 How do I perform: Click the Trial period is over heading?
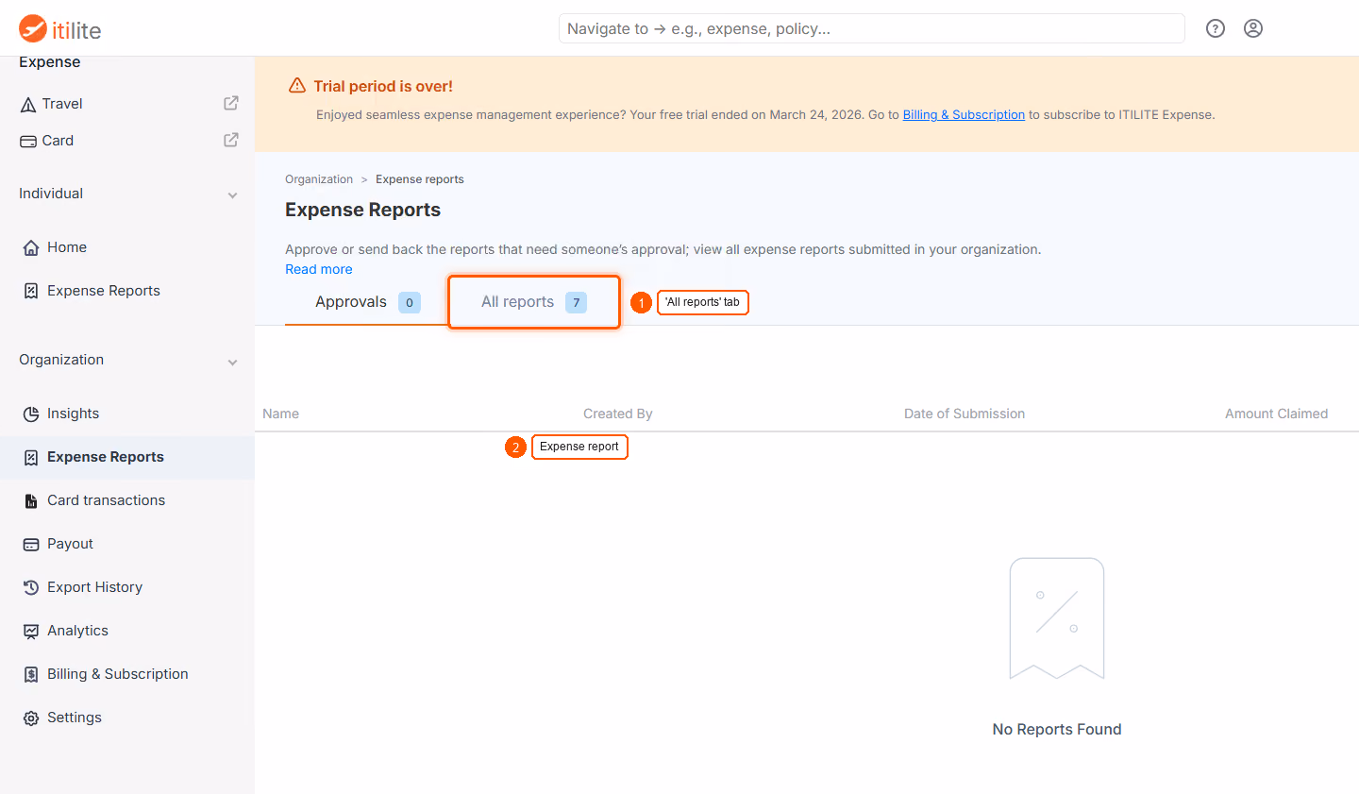pyautogui.click(x=383, y=86)
